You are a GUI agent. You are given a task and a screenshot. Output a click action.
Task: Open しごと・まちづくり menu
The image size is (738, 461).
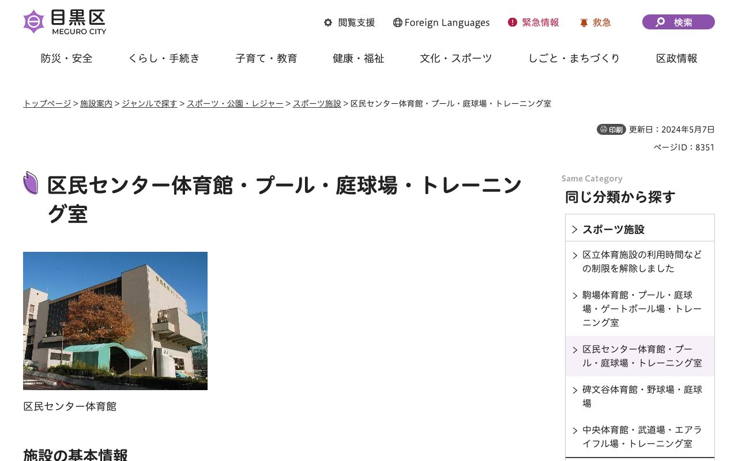tap(574, 58)
